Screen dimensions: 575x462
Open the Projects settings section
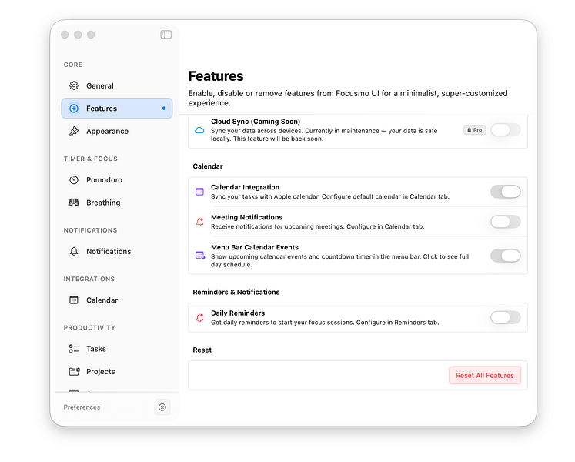[116, 371]
